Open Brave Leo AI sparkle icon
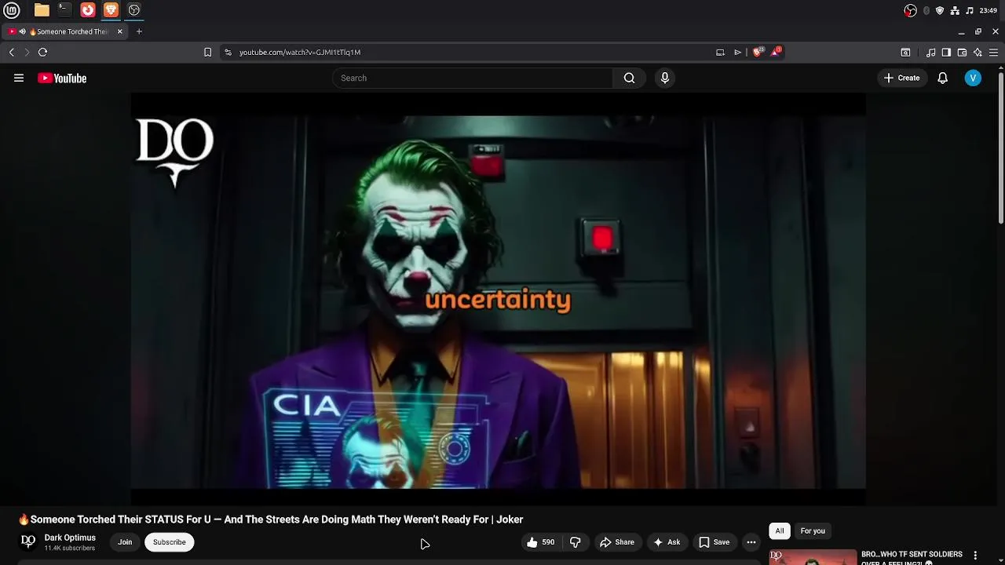 [978, 53]
